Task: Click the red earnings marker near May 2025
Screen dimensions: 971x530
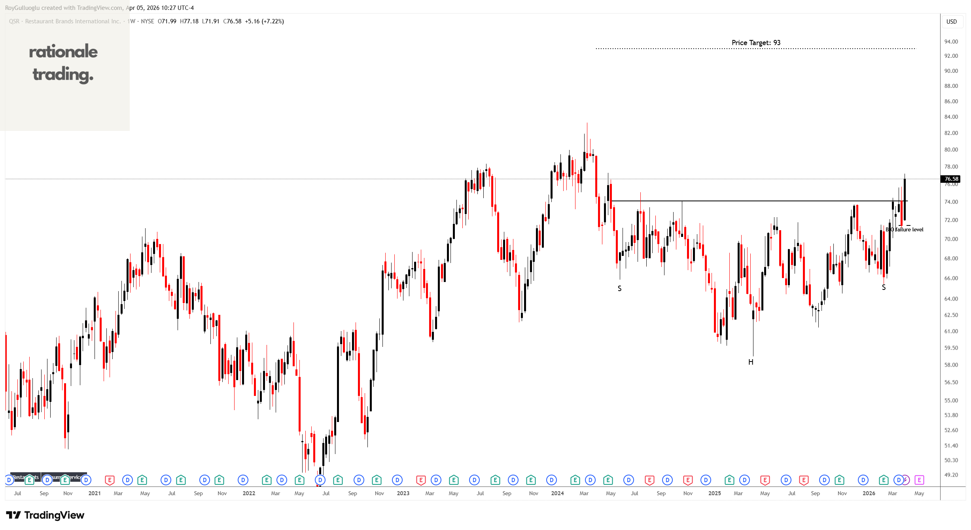Action: [x=765, y=480]
